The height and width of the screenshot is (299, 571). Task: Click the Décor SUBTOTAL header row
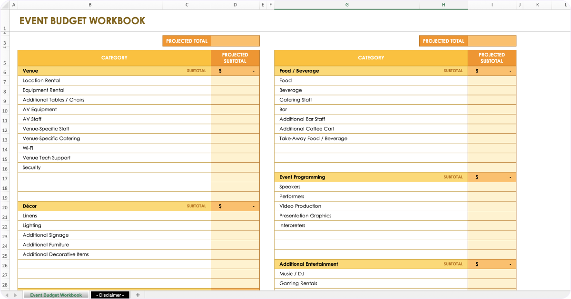point(114,206)
